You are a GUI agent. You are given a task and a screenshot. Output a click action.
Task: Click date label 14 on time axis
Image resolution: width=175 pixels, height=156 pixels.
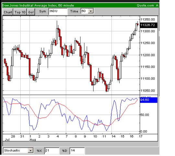pos(113,136)
